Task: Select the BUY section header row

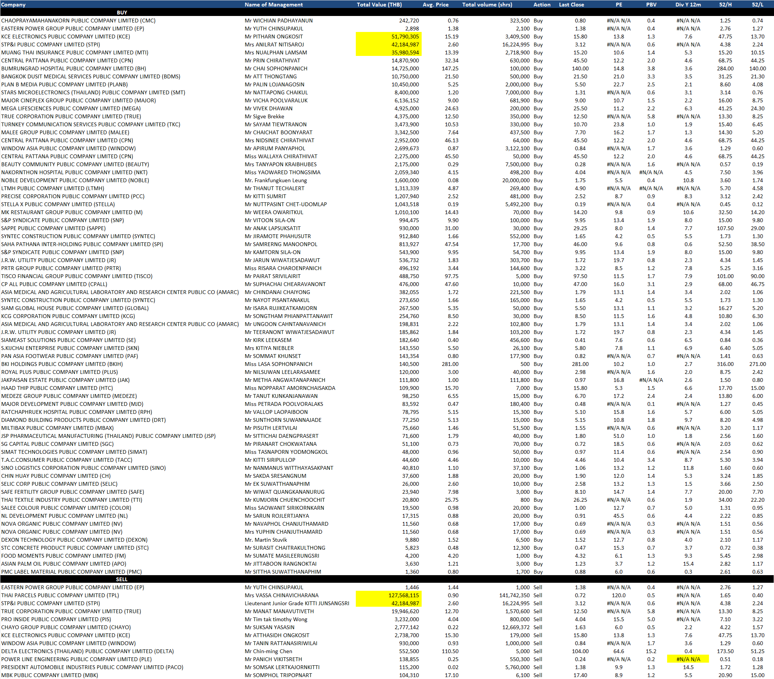Action: pyautogui.click(x=122, y=13)
